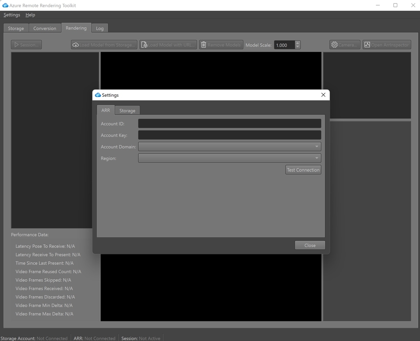Click the 'Session: Not Active' status entry
The height and width of the screenshot is (341, 420).
(x=141, y=338)
